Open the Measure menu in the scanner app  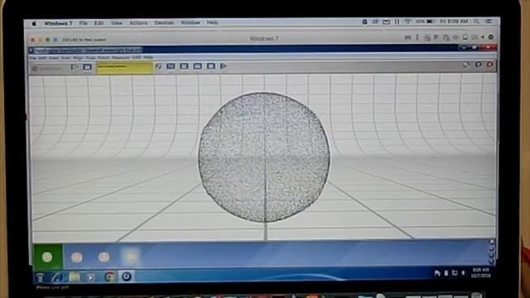coord(121,58)
